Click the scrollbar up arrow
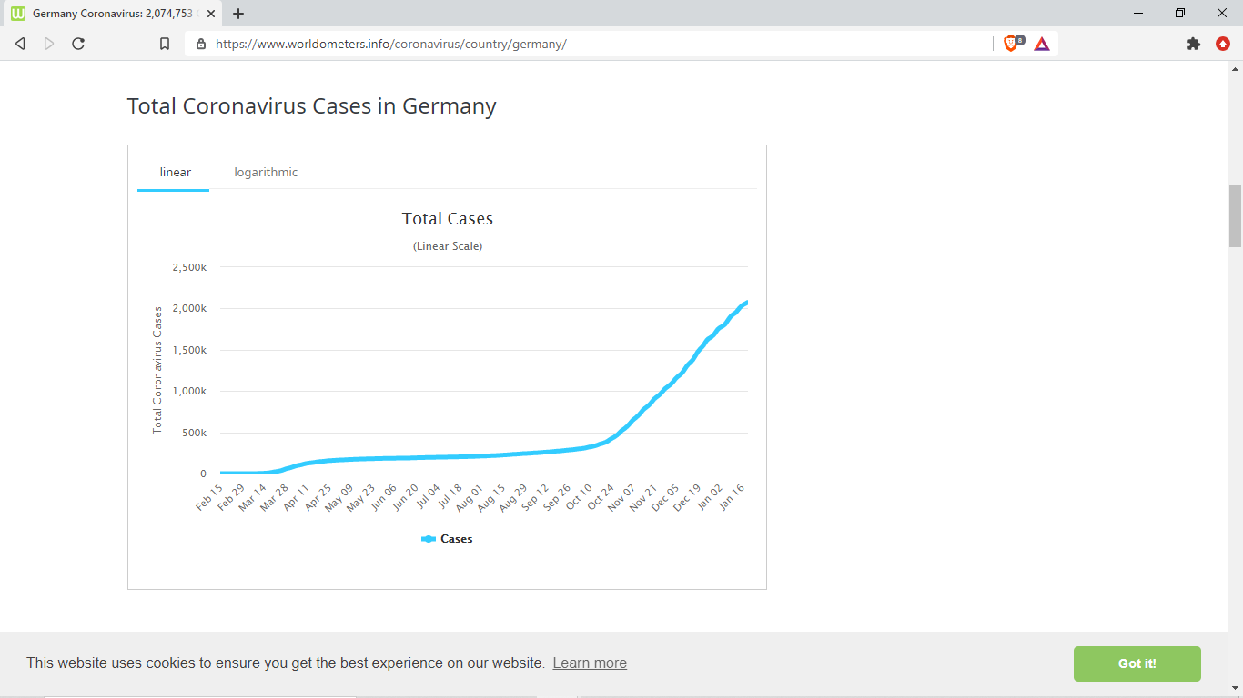Image resolution: width=1243 pixels, height=698 pixels. coord(1235,68)
